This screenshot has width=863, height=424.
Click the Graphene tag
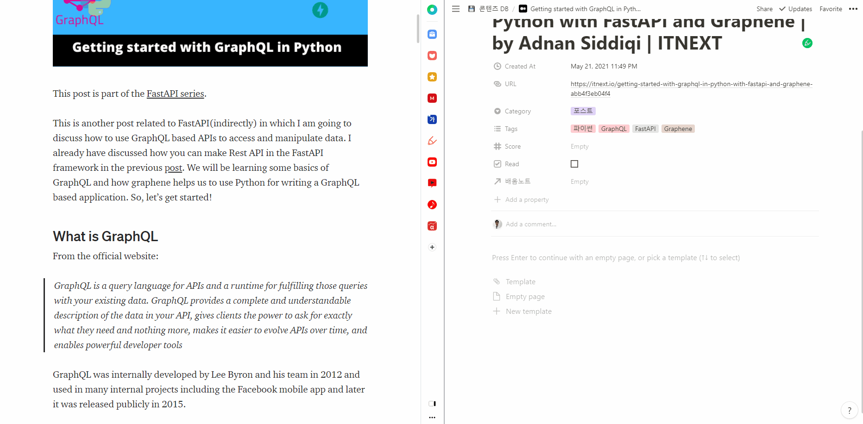[x=678, y=129]
